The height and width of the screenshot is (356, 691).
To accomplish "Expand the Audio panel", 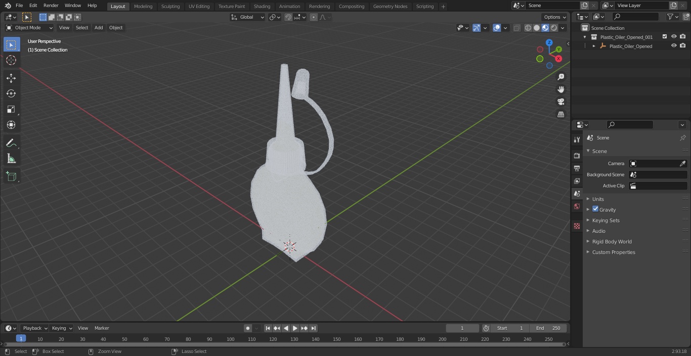I will pyautogui.click(x=598, y=231).
